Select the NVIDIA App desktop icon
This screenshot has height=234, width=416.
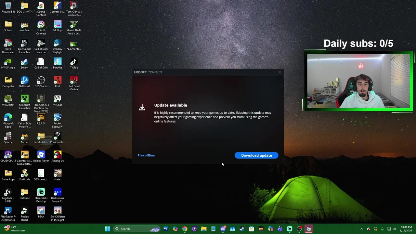coord(8,64)
